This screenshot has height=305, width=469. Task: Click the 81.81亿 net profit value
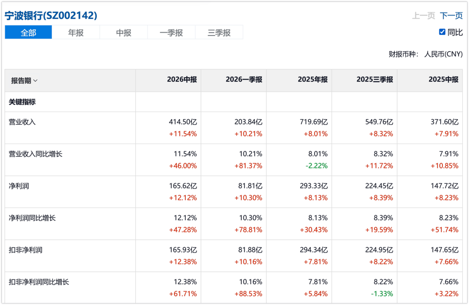(250, 186)
